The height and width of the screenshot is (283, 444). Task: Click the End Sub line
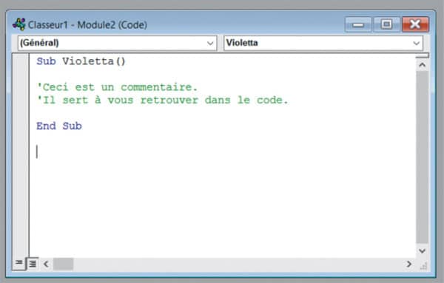click(x=59, y=126)
